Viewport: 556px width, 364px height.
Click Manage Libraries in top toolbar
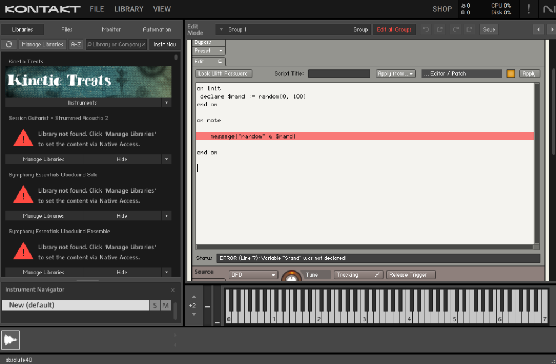(x=43, y=45)
